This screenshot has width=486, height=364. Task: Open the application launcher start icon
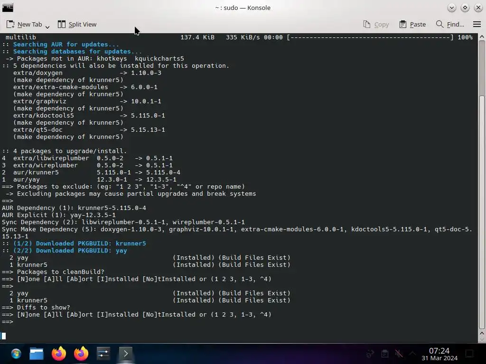click(16, 354)
